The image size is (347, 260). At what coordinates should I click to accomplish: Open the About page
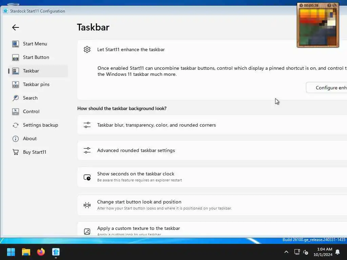point(38,138)
